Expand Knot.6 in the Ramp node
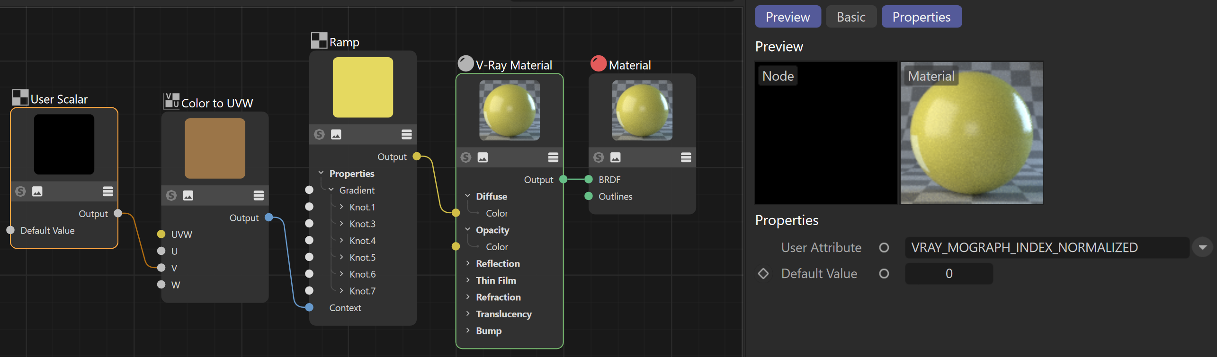Viewport: 1217px width, 357px height. [341, 274]
